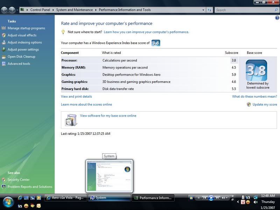Click the Update my score link
Screen dimensions: 280x210
265,104
